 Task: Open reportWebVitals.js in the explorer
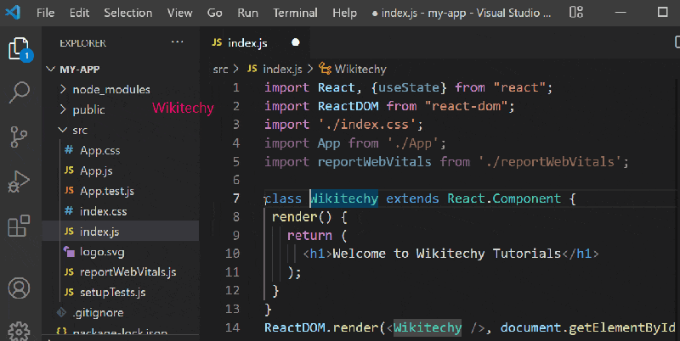(128, 271)
